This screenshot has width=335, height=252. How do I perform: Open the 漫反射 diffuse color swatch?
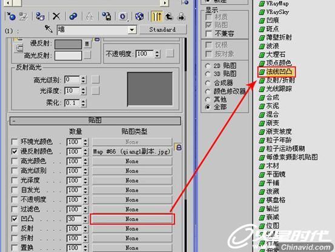pyautogui.click(x=68, y=44)
